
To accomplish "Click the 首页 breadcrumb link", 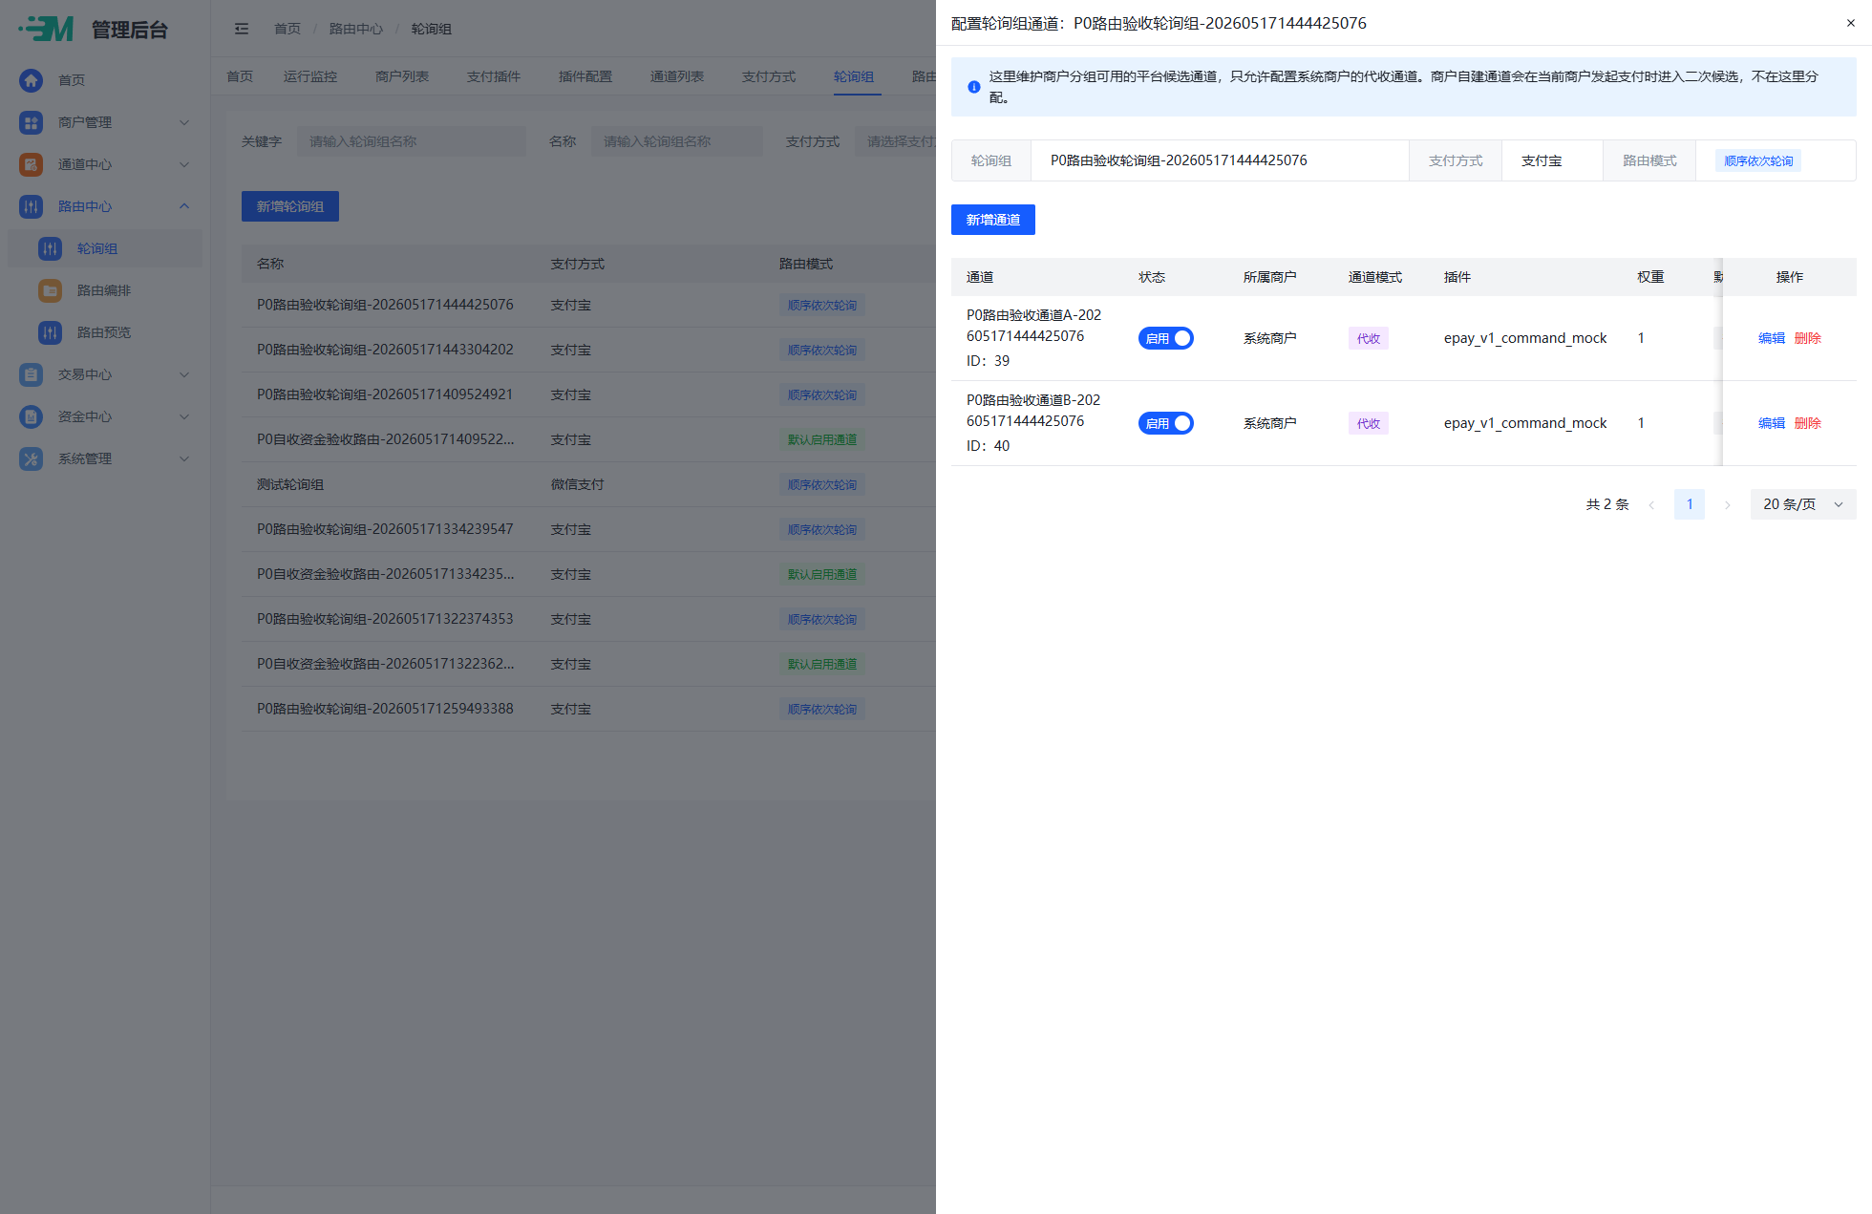I will click(x=287, y=29).
